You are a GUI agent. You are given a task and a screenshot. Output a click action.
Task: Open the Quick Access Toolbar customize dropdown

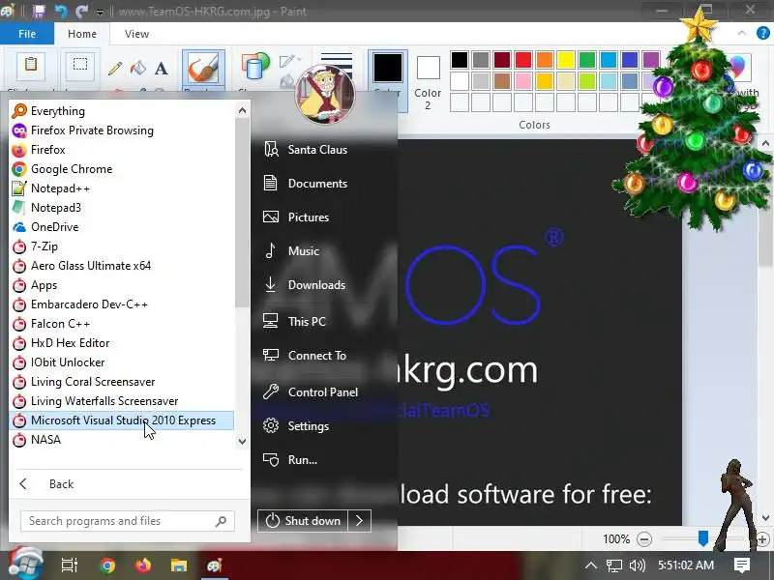tap(100, 13)
